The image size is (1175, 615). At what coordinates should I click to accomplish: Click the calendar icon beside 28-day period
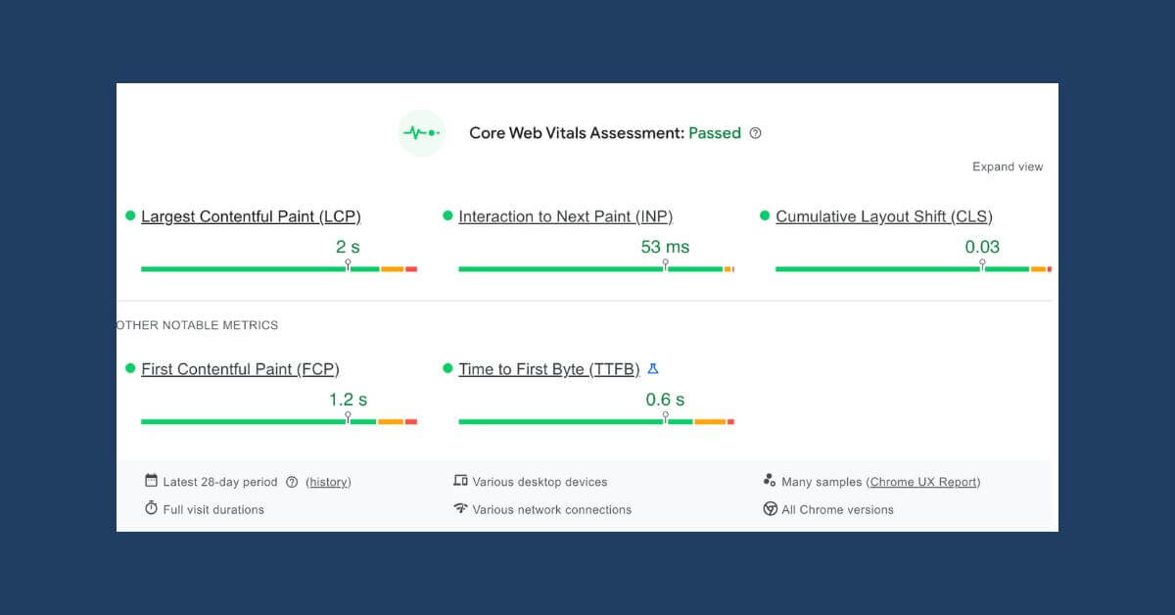coord(151,481)
